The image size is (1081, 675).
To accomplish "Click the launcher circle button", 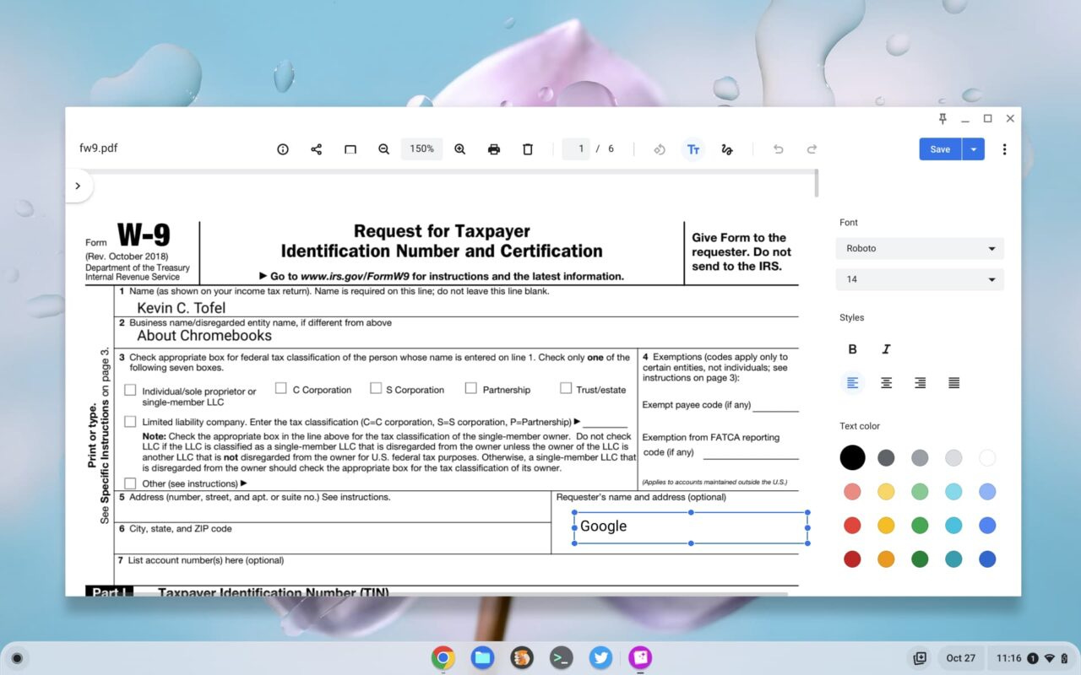I will pyautogui.click(x=16, y=658).
